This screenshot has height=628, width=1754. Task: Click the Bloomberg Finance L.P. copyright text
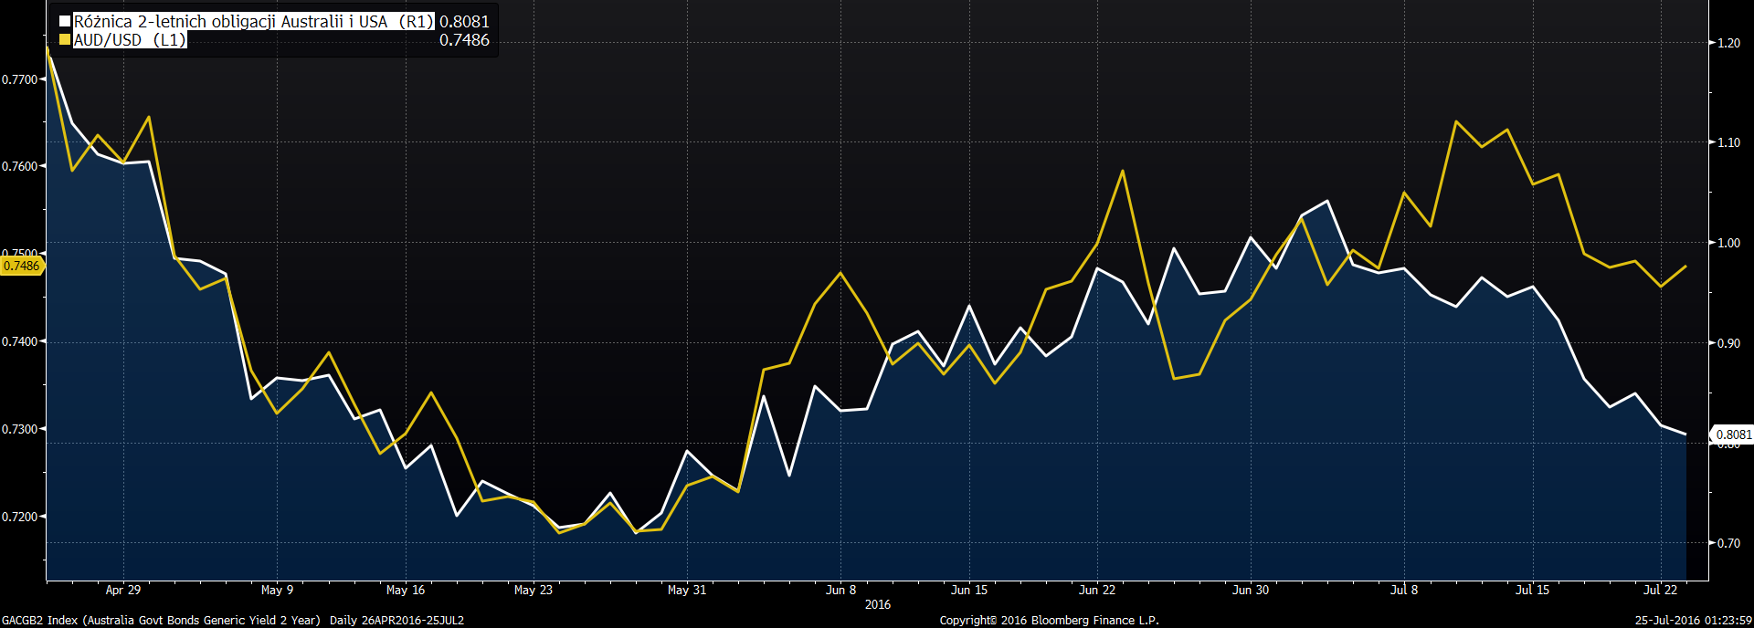pos(1050,620)
